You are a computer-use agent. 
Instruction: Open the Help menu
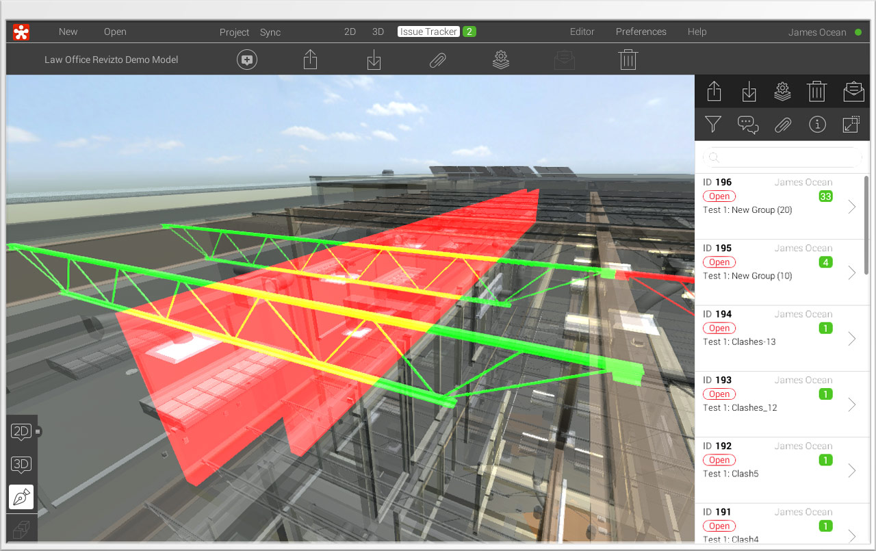tap(697, 31)
